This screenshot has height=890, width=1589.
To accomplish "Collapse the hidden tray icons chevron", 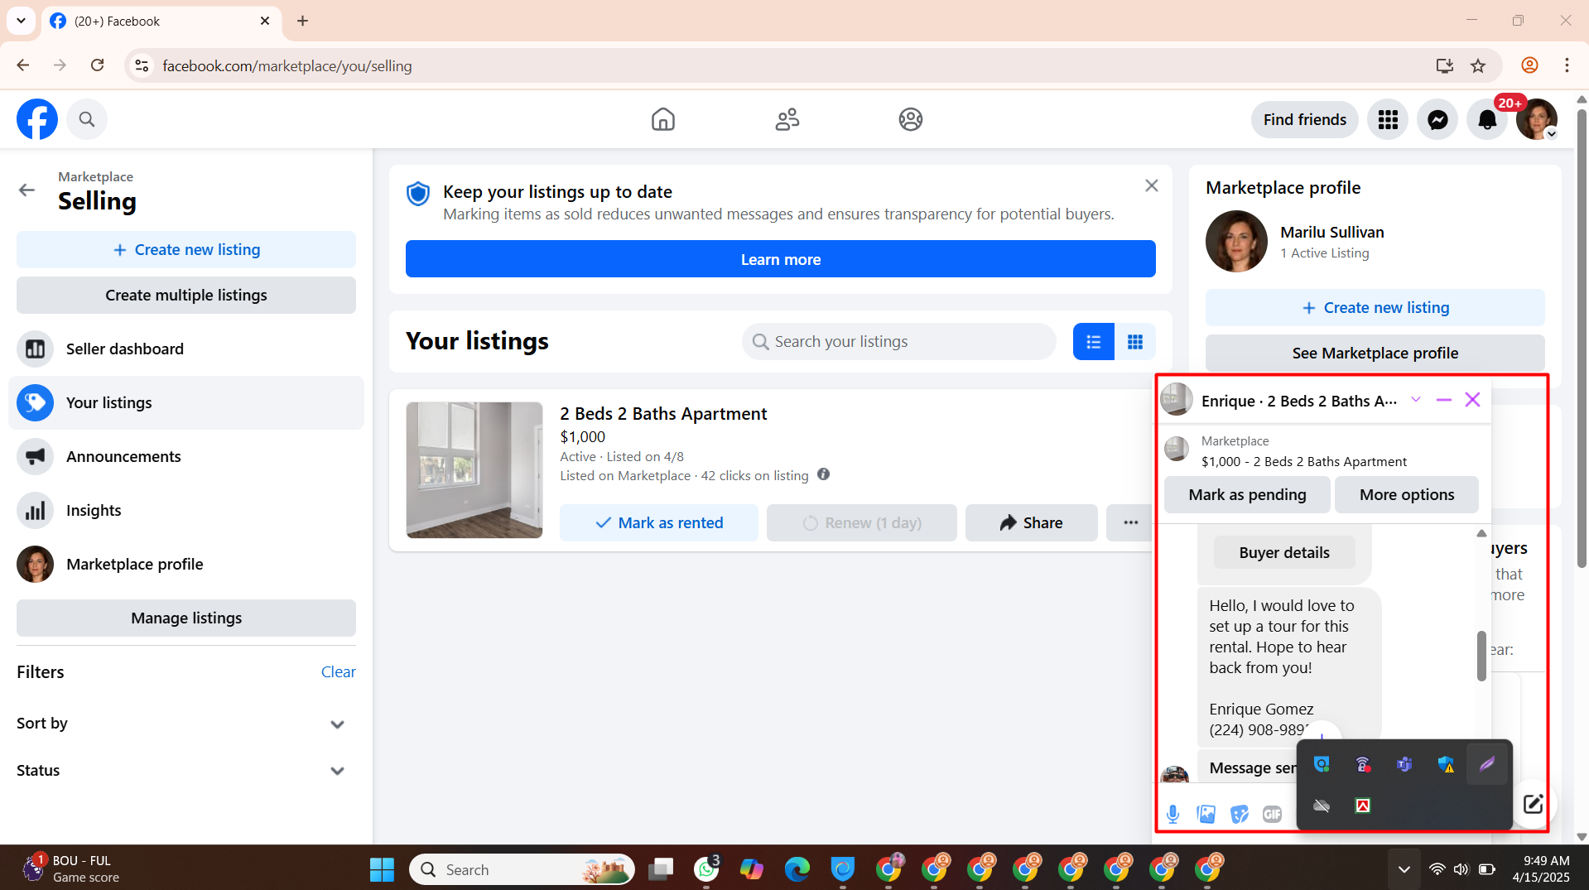I will (1404, 869).
